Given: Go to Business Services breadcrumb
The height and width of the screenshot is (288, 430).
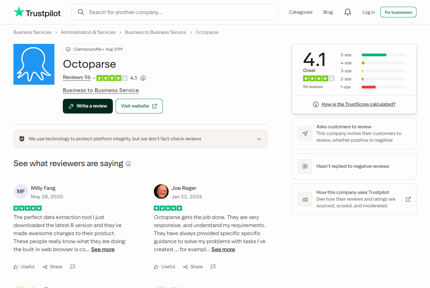Looking at the screenshot, I should (x=33, y=32).
